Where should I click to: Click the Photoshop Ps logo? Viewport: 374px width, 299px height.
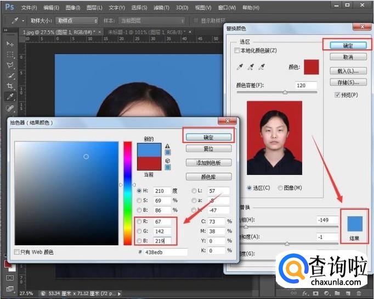point(9,7)
